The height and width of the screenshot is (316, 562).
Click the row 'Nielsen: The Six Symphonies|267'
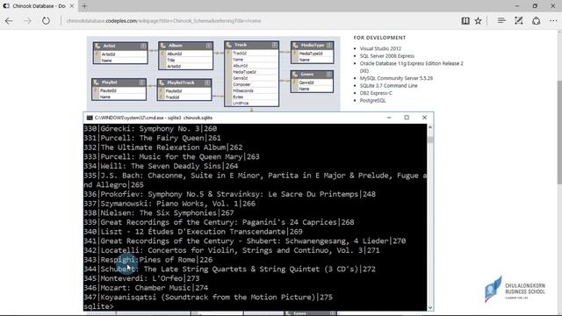click(x=159, y=212)
